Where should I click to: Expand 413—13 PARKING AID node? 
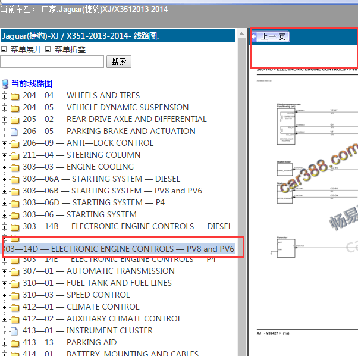pyautogui.click(x=4, y=343)
